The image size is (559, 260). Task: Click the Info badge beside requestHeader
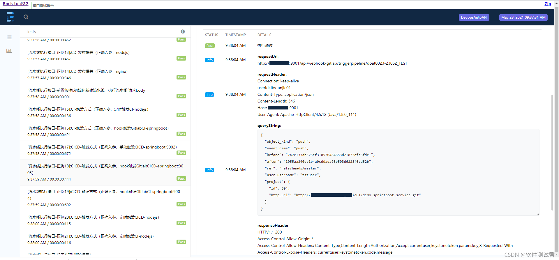209,95
